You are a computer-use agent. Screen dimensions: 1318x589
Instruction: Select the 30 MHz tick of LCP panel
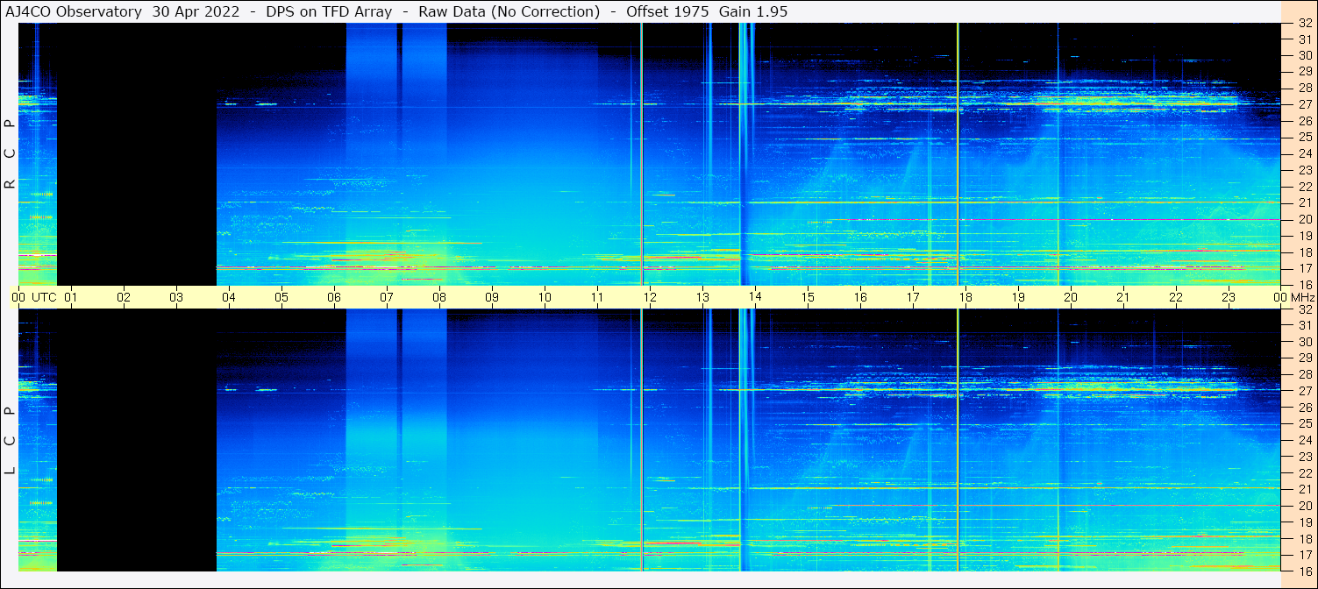(x=1305, y=342)
